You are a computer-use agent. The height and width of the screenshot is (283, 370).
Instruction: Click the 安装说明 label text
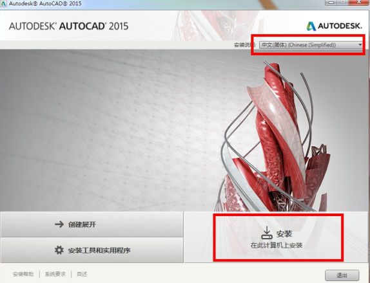(x=245, y=45)
